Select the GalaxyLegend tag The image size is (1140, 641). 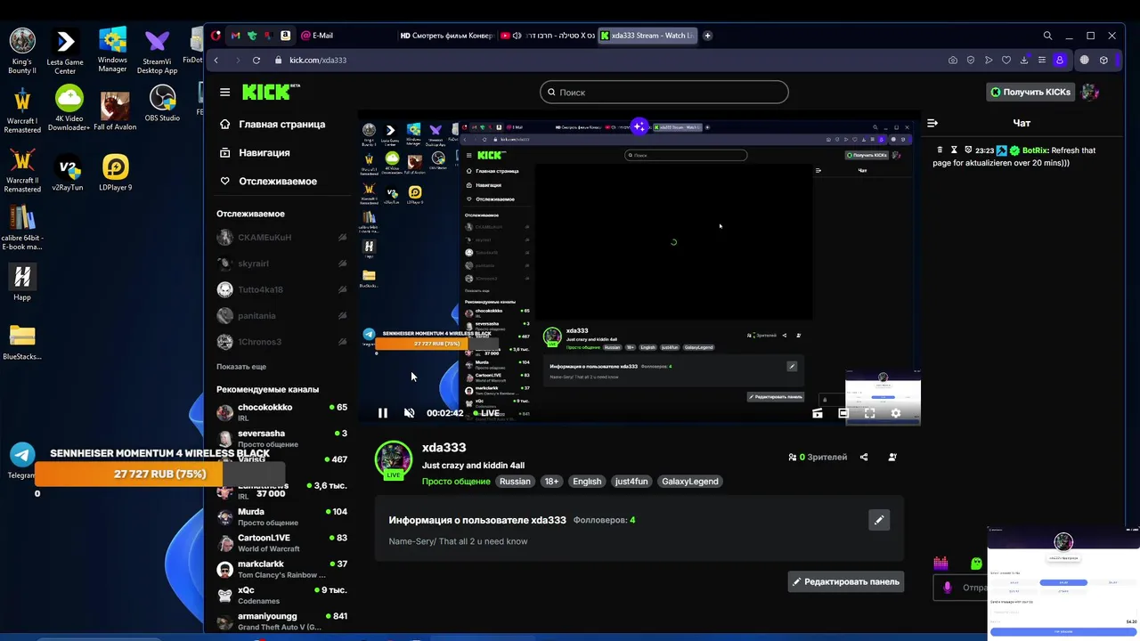click(689, 482)
